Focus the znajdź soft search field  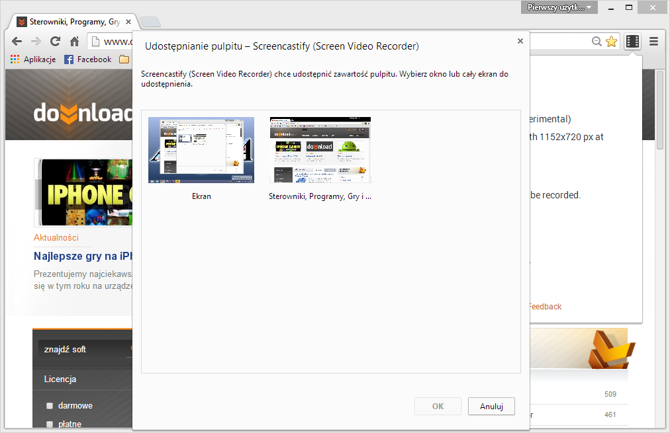click(85, 349)
